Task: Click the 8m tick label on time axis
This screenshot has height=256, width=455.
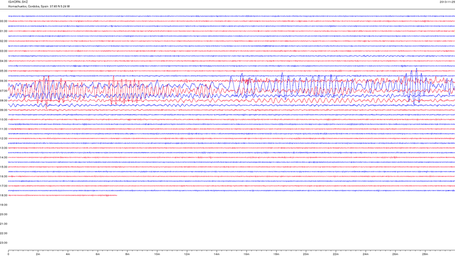Action: pyautogui.click(x=127, y=254)
